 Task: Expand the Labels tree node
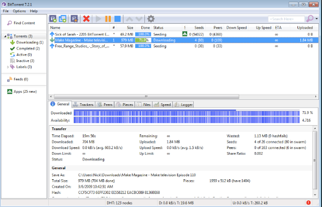pos(8,67)
